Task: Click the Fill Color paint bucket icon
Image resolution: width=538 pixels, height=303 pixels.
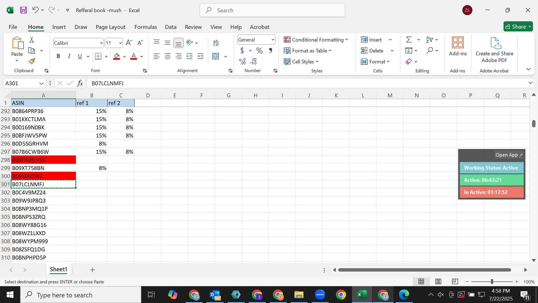Action: click(x=117, y=56)
